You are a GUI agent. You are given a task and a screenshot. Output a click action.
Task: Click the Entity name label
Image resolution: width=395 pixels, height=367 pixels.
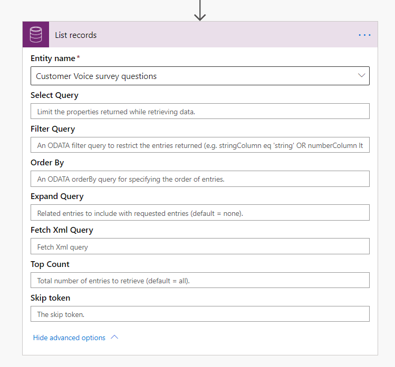coord(53,58)
